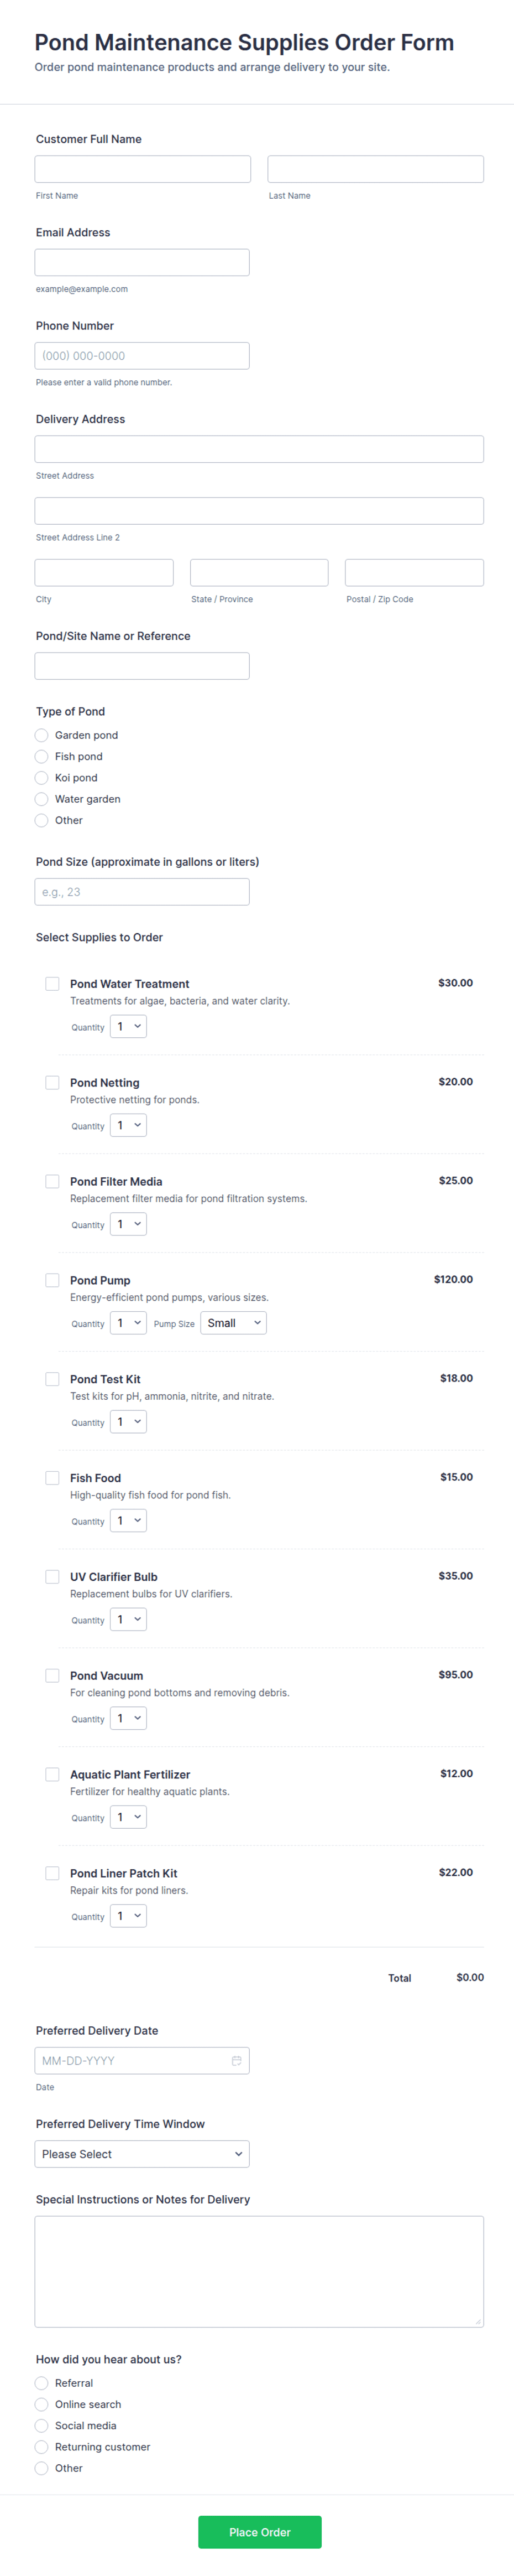
Task: Click the Email Address input
Action: tap(141, 262)
